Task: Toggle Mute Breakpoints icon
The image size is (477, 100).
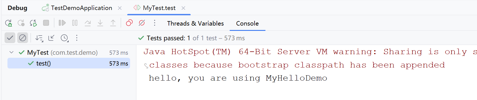Action: click(142, 23)
